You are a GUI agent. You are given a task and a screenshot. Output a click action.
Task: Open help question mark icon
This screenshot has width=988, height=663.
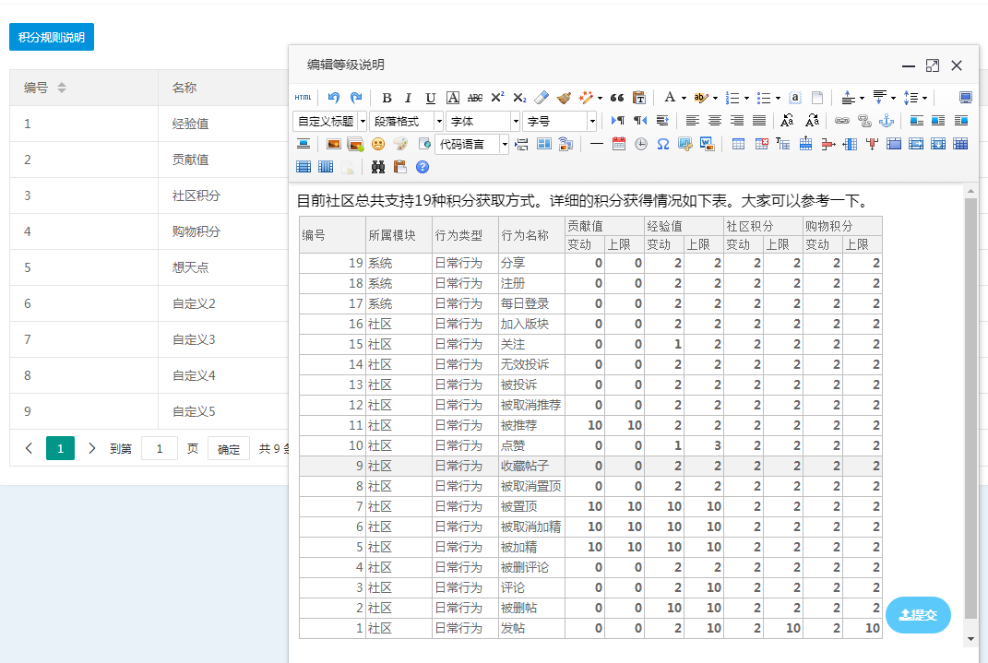423,167
